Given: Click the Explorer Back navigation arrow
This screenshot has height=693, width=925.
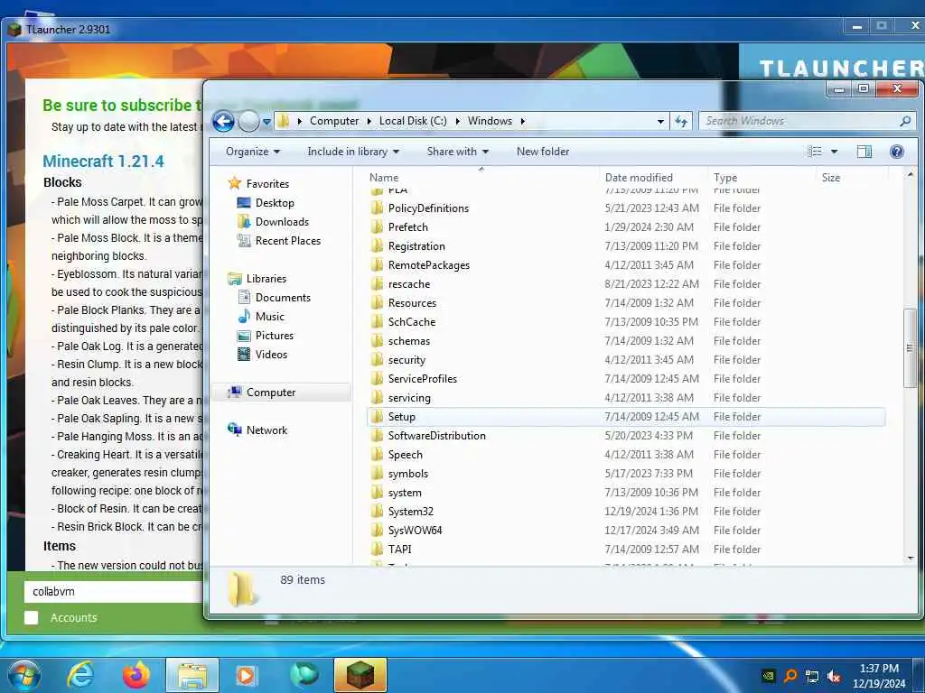Looking at the screenshot, I should click(223, 122).
